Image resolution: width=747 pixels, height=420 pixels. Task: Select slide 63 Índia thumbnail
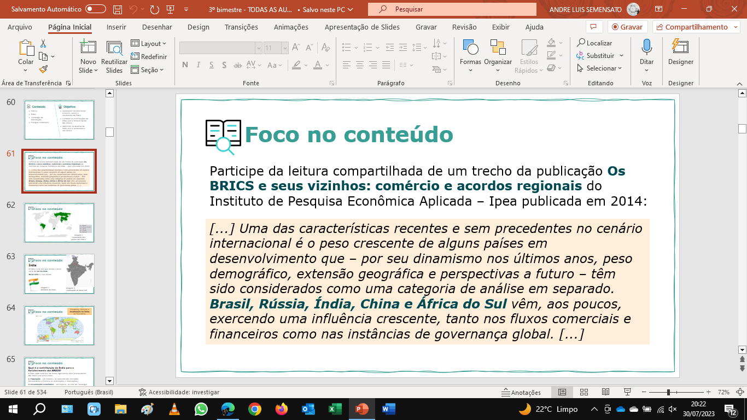59,274
